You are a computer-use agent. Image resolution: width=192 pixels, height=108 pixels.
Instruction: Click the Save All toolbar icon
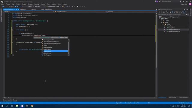click(x=17, y=7)
